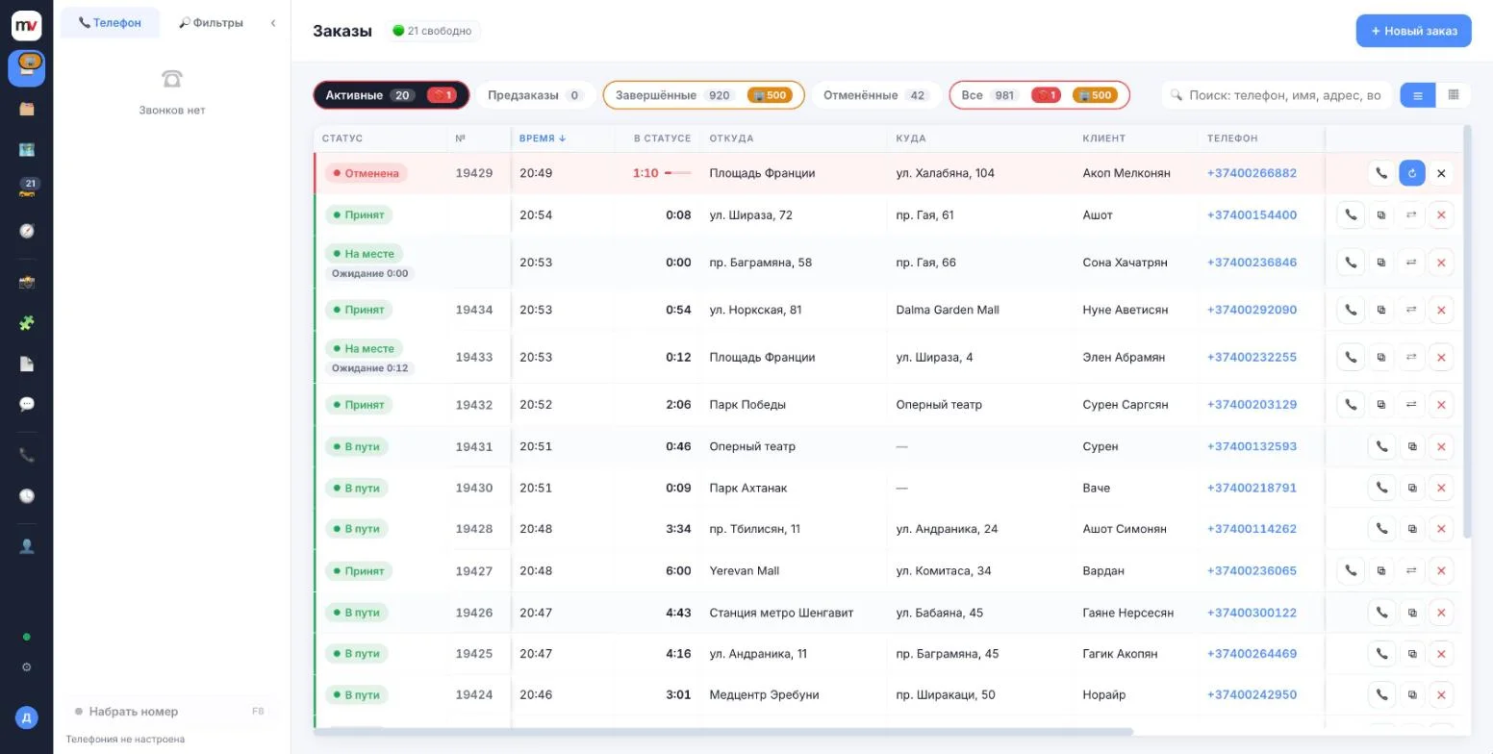Open the user profile icon in sidebar
1493x754 pixels.
click(x=27, y=546)
